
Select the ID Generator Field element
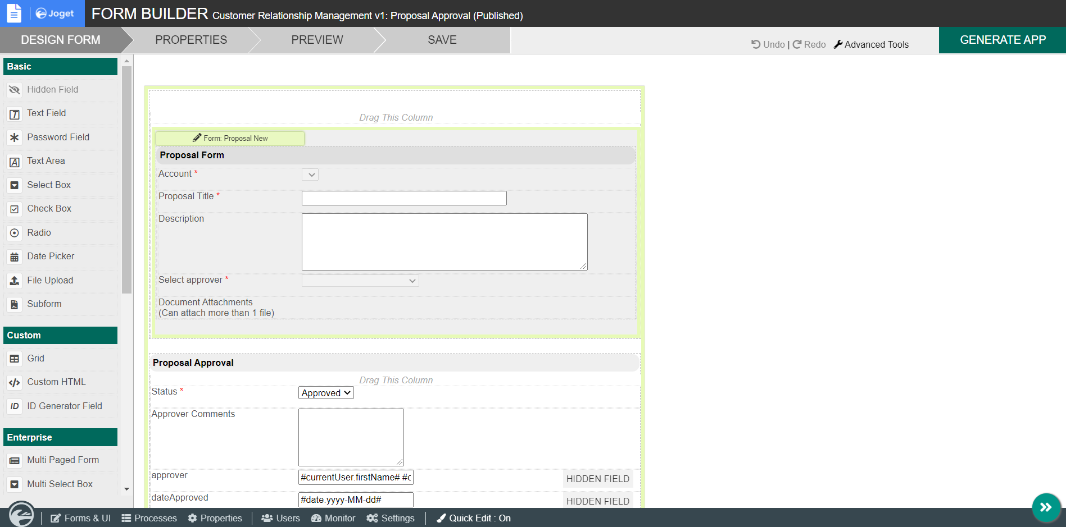pos(64,406)
